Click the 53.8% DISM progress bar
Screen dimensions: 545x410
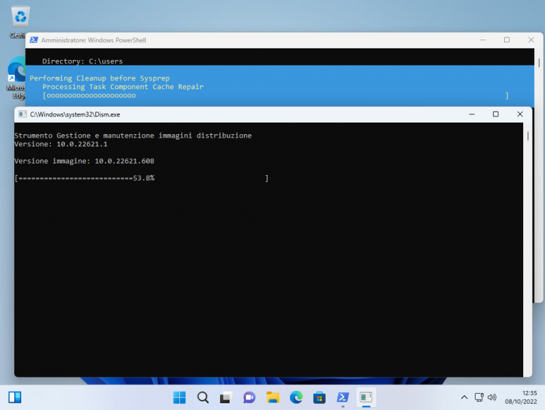[x=140, y=178]
